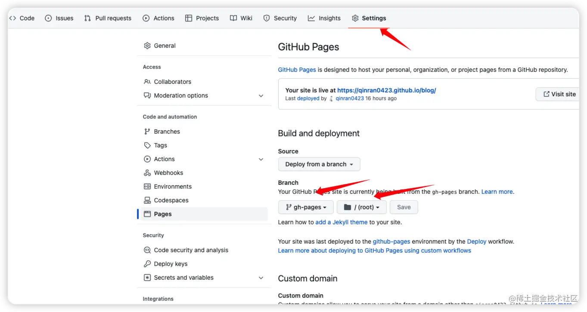Image resolution: width=587 pixels, height=312 pixels.
Task: Open the Code tab
Action: click(22, 18)
